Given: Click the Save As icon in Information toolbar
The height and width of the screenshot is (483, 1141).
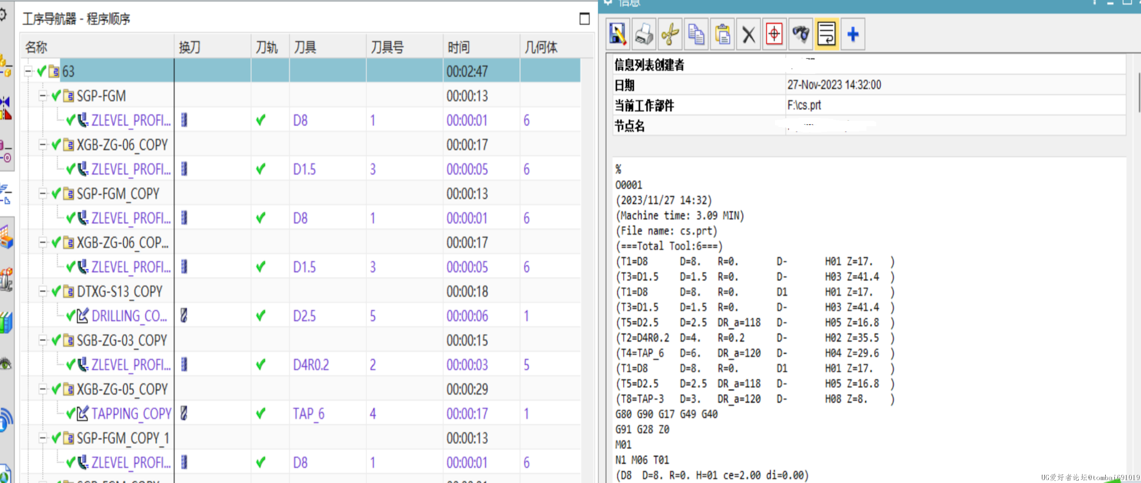Looking at the screenshot, I should coord(618,34).
